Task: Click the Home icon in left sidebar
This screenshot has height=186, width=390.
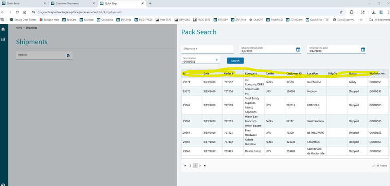Action: pyautogui.click(x=3, y=29)
